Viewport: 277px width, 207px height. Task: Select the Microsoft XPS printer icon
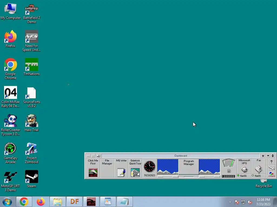click(x=245, y=170)
